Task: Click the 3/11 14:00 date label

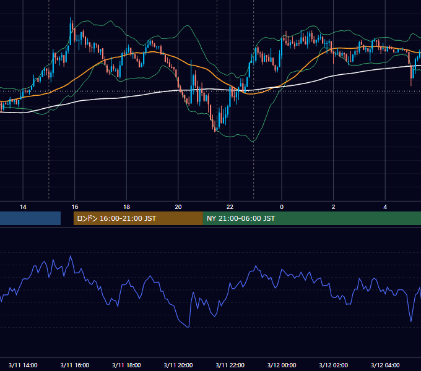Action: (23, 365)
